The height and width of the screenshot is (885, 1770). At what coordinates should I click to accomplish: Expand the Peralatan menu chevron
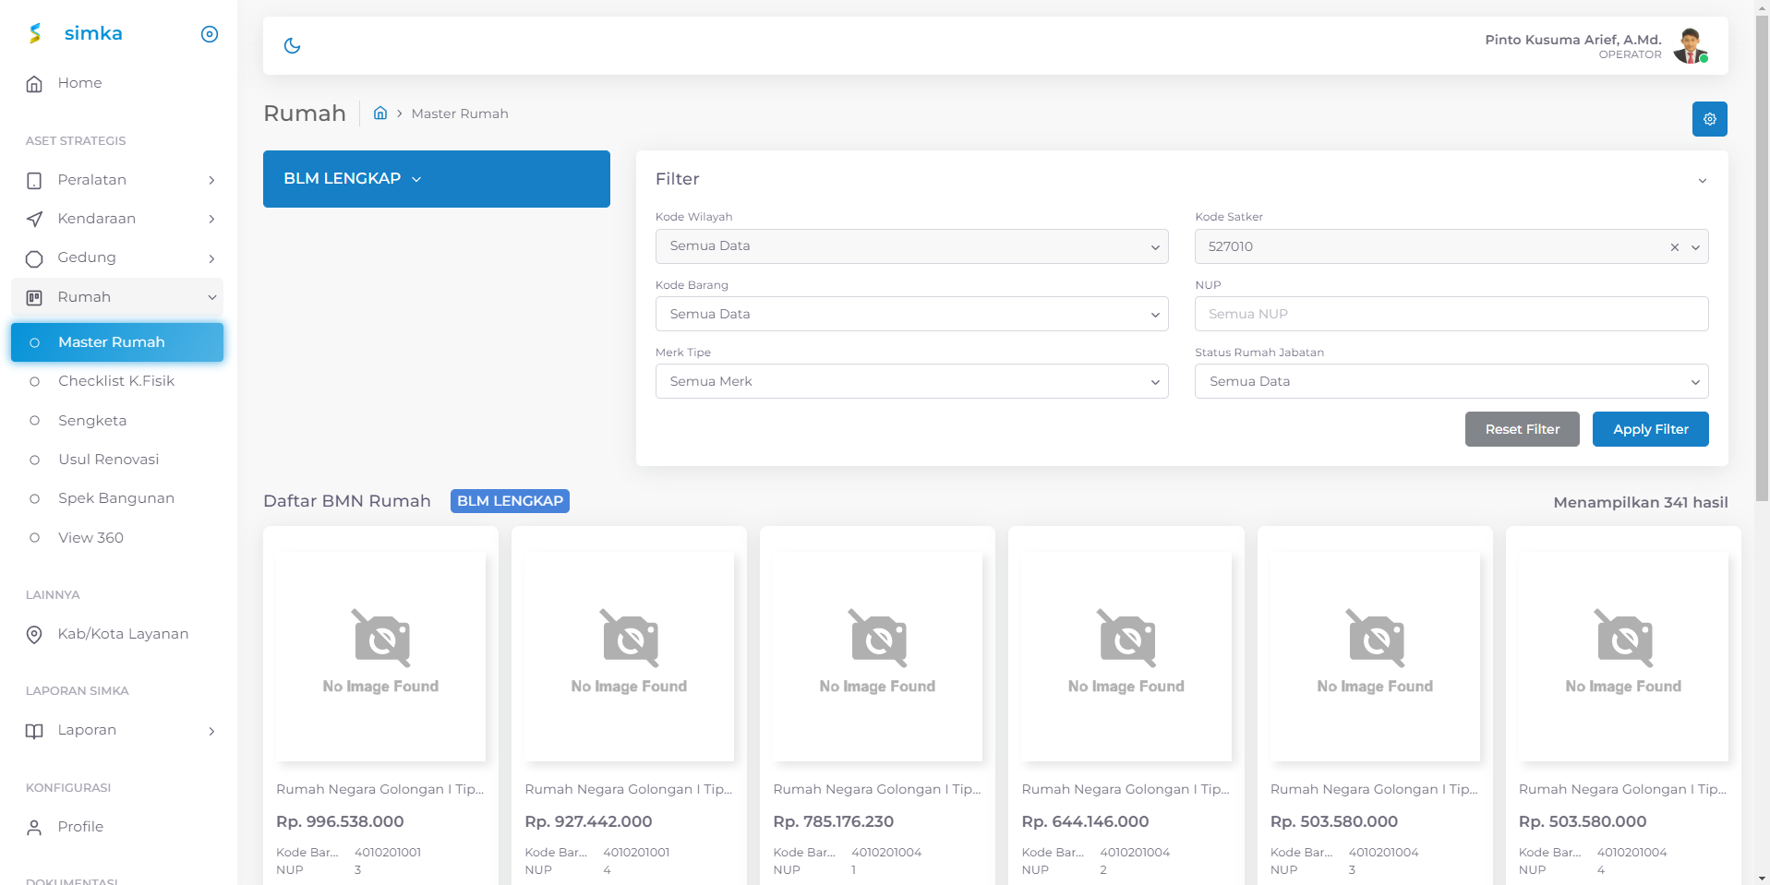tap(211, 180)
